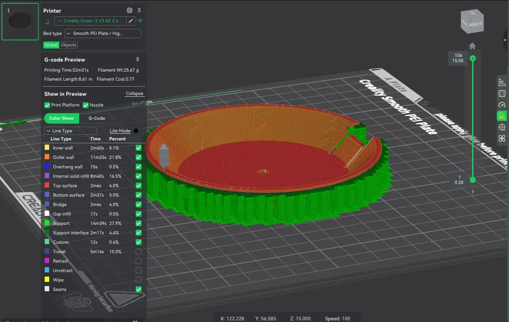This screenshot has width=509, height=322.
Task: Open printer settings gear icon
Action: point(129,10)
